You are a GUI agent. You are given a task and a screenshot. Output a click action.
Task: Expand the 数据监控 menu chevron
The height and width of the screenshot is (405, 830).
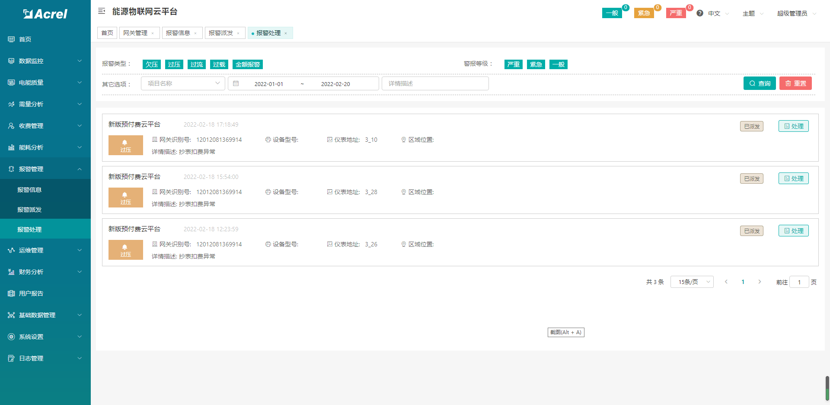[x=80, y=61]
